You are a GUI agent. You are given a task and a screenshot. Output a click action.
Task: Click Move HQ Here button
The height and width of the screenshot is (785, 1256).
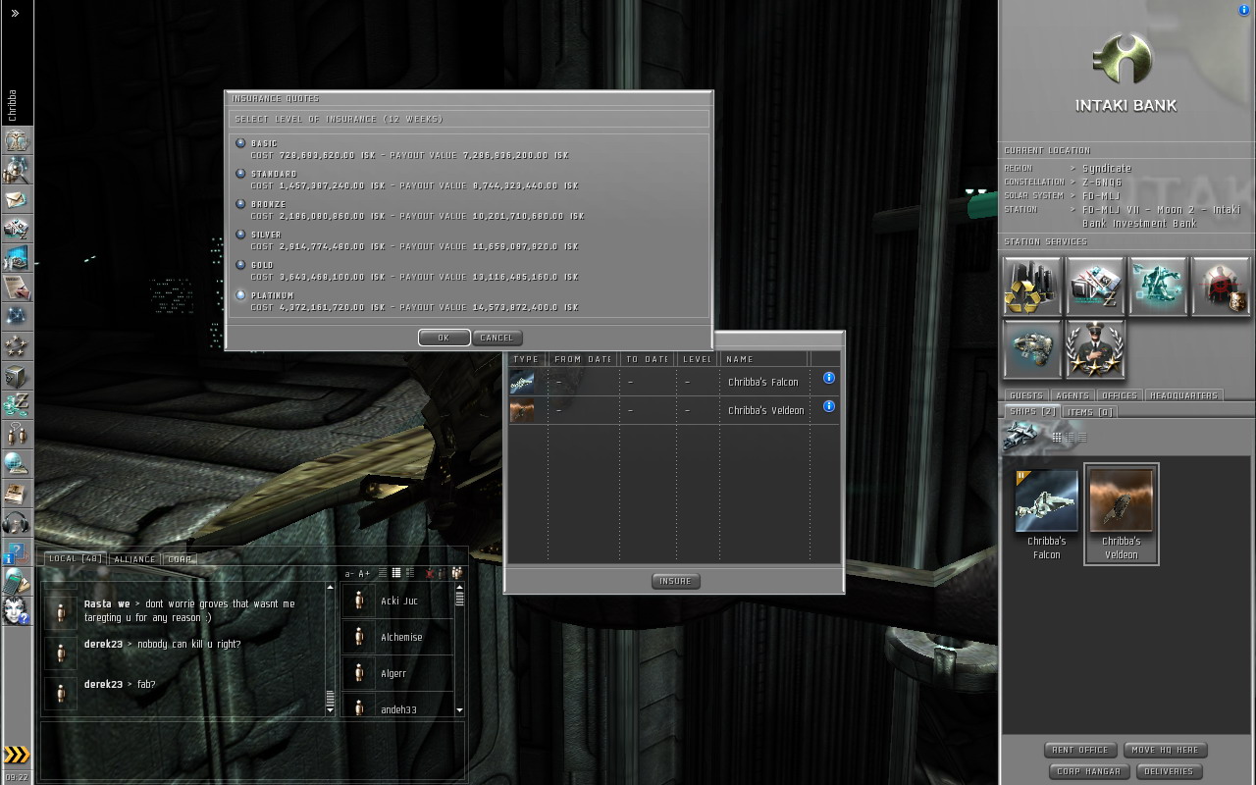(1164, 750)
